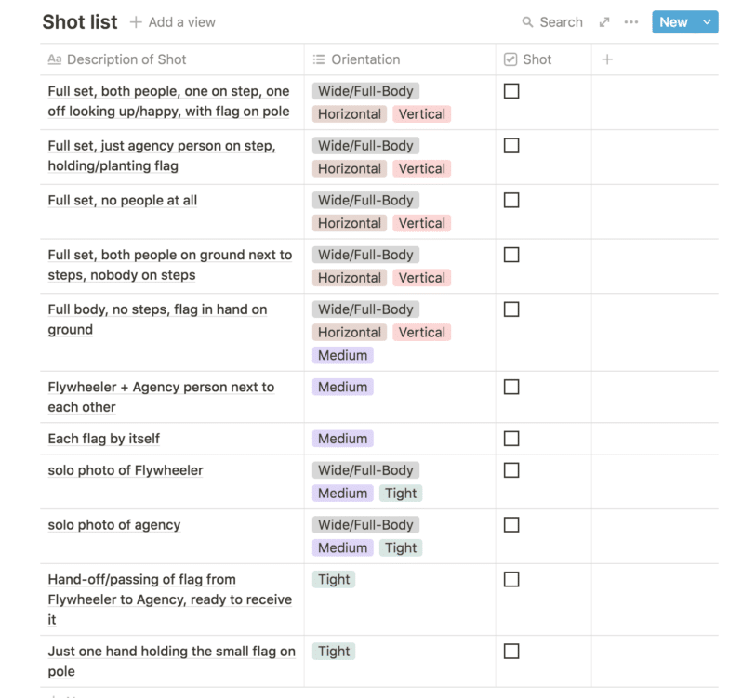The image size is (729, 698).
Task: Select Add a view
Action: 181,21
